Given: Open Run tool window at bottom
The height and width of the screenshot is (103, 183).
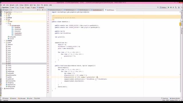Looking at the screenshot, I should click(30, 98).
